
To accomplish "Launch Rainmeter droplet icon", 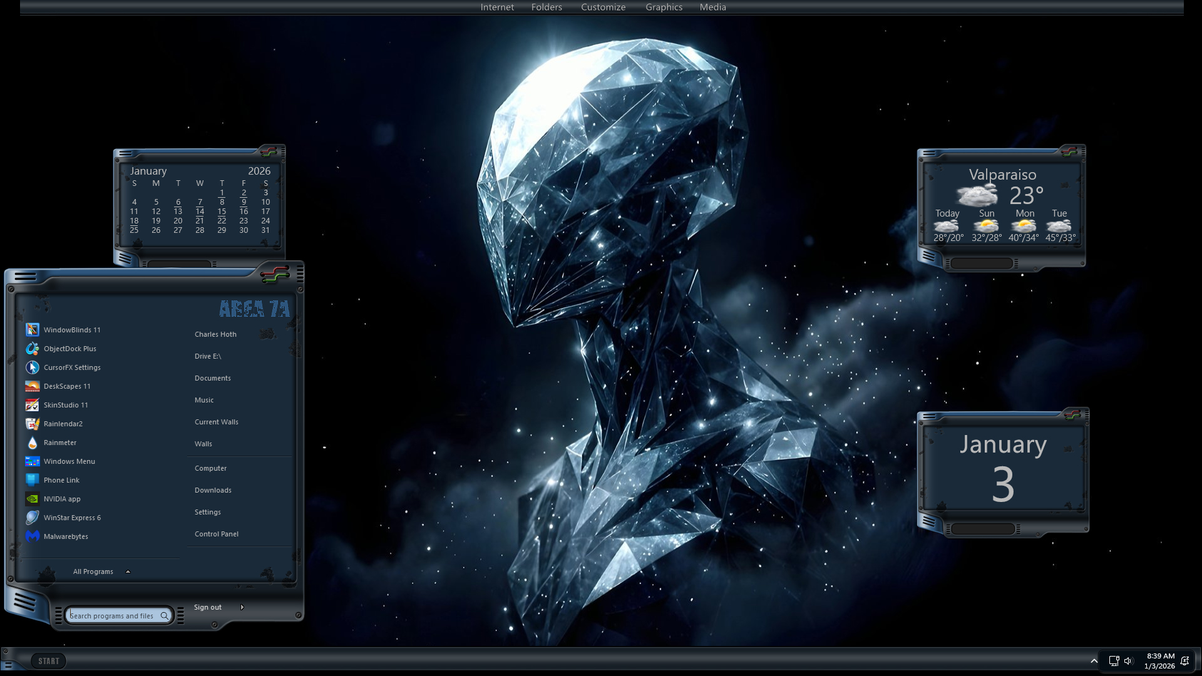I will click(33, 443).
